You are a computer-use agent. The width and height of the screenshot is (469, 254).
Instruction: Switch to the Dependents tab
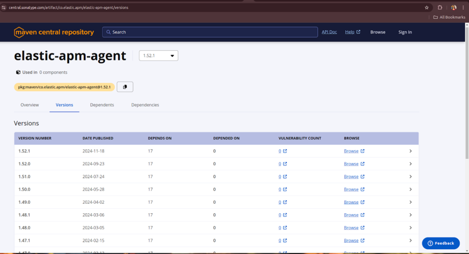102,105
